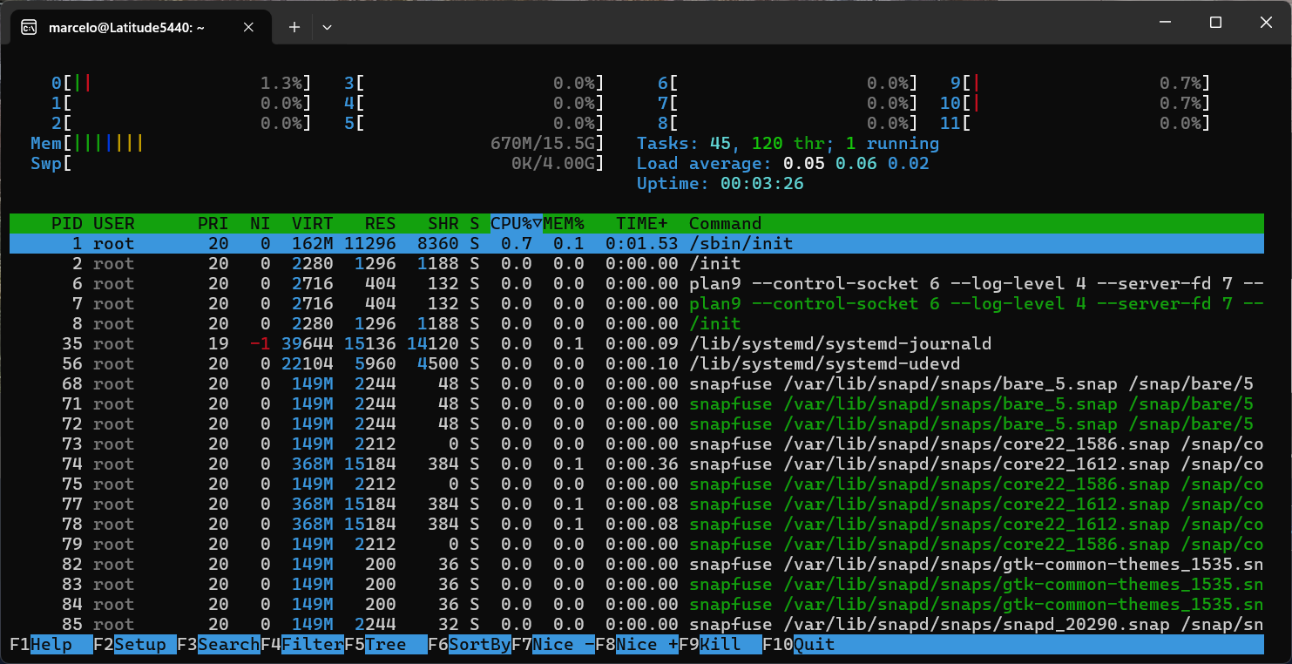Maximize the terminal window
1292x664 pixels.
point(1215,23)
